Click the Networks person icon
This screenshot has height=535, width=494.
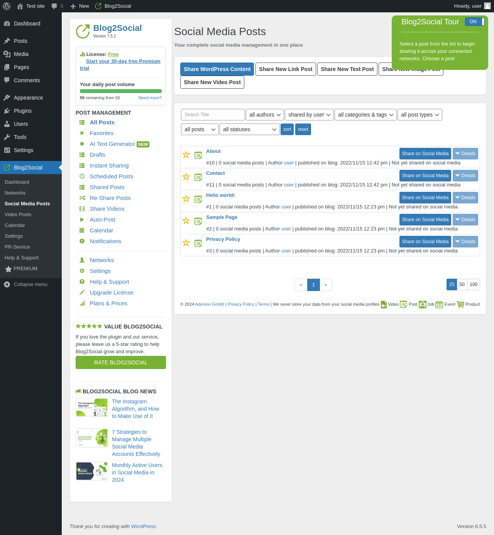click(x=82, y=260)
